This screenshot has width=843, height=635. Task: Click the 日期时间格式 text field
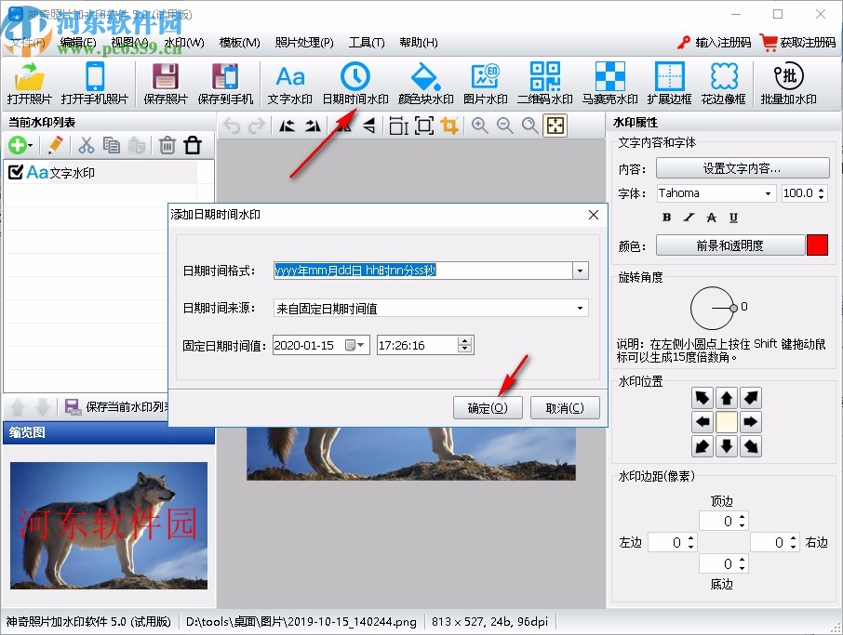(x=422, y=271)
